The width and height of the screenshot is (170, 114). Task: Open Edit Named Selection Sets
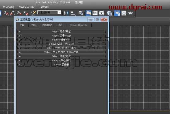[x=33, y=13]
